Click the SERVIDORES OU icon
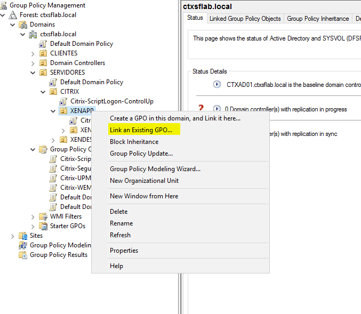Viewport: 361px width, 314px height. (43, 73)
